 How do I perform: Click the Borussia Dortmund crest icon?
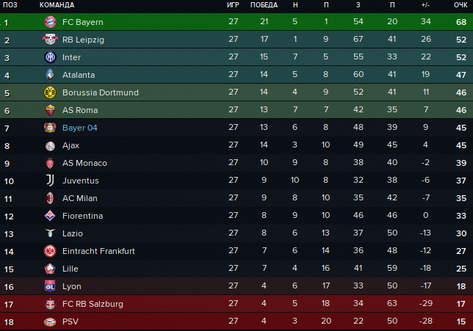point(50,92)
